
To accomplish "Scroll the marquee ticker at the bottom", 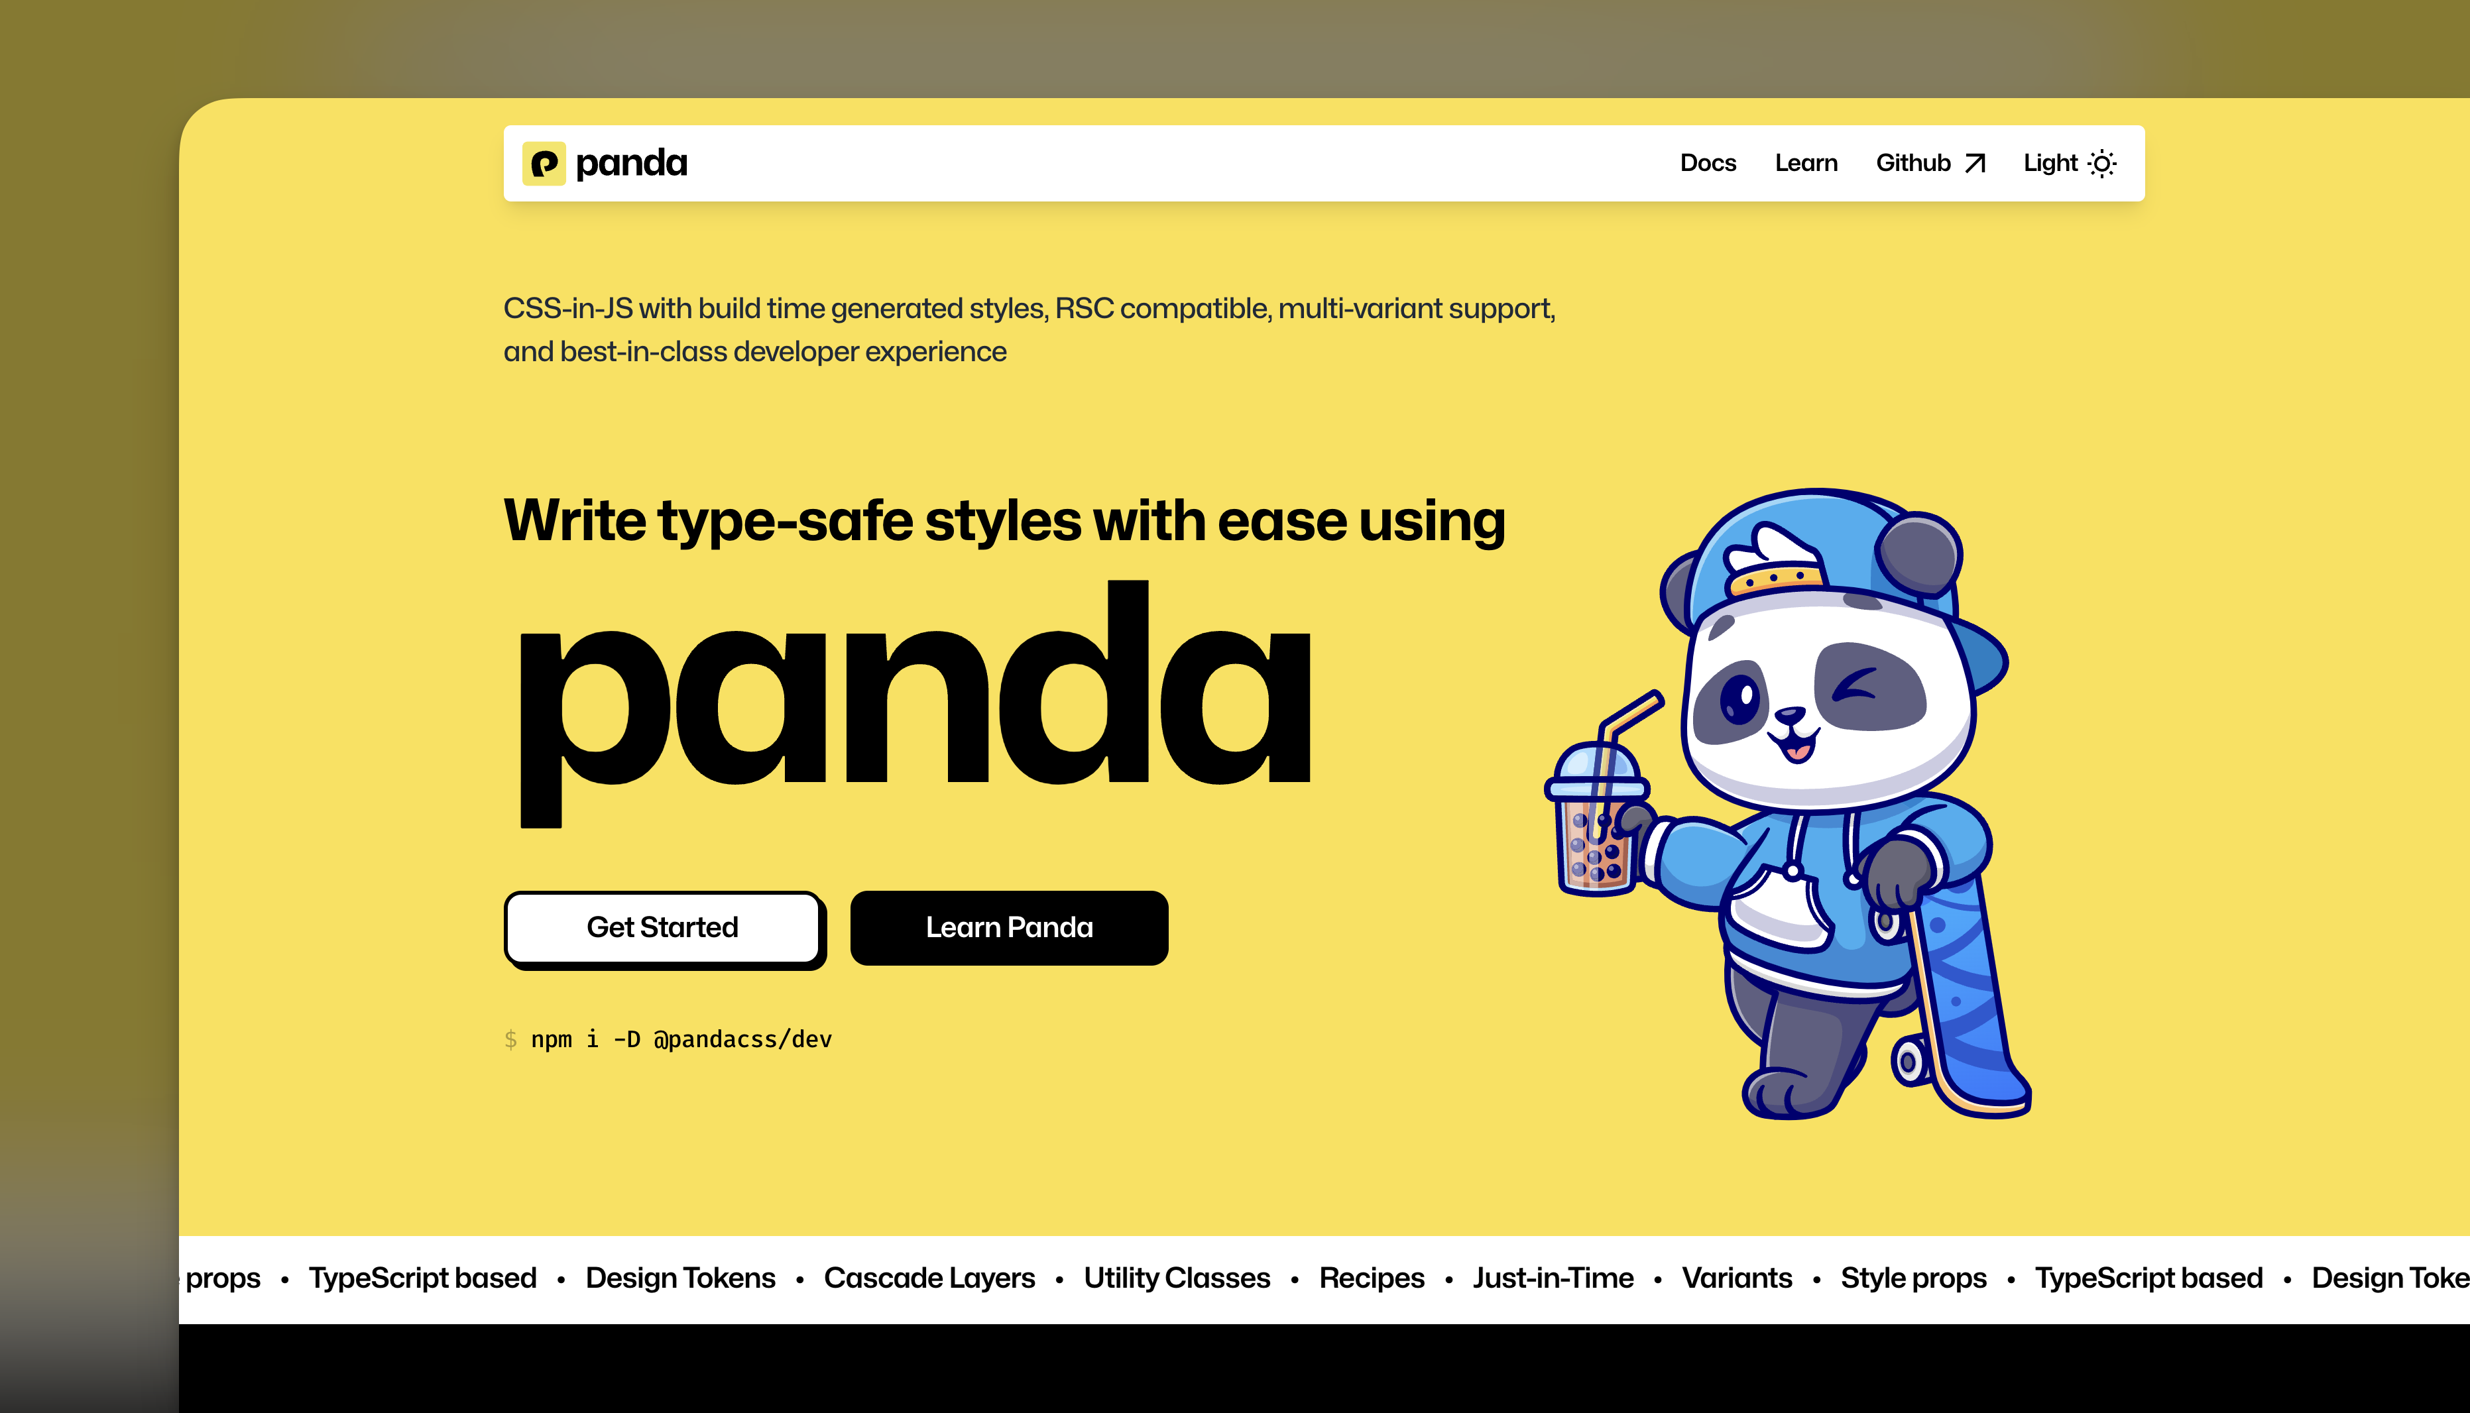I will click(x=1235, y=1277).
